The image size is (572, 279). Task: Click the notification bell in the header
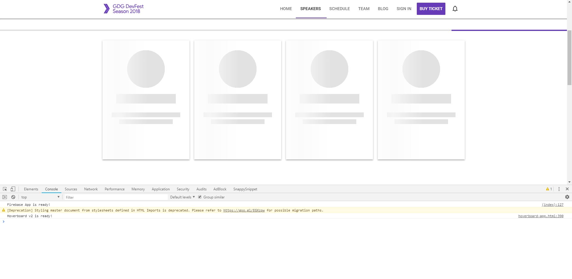455,9
